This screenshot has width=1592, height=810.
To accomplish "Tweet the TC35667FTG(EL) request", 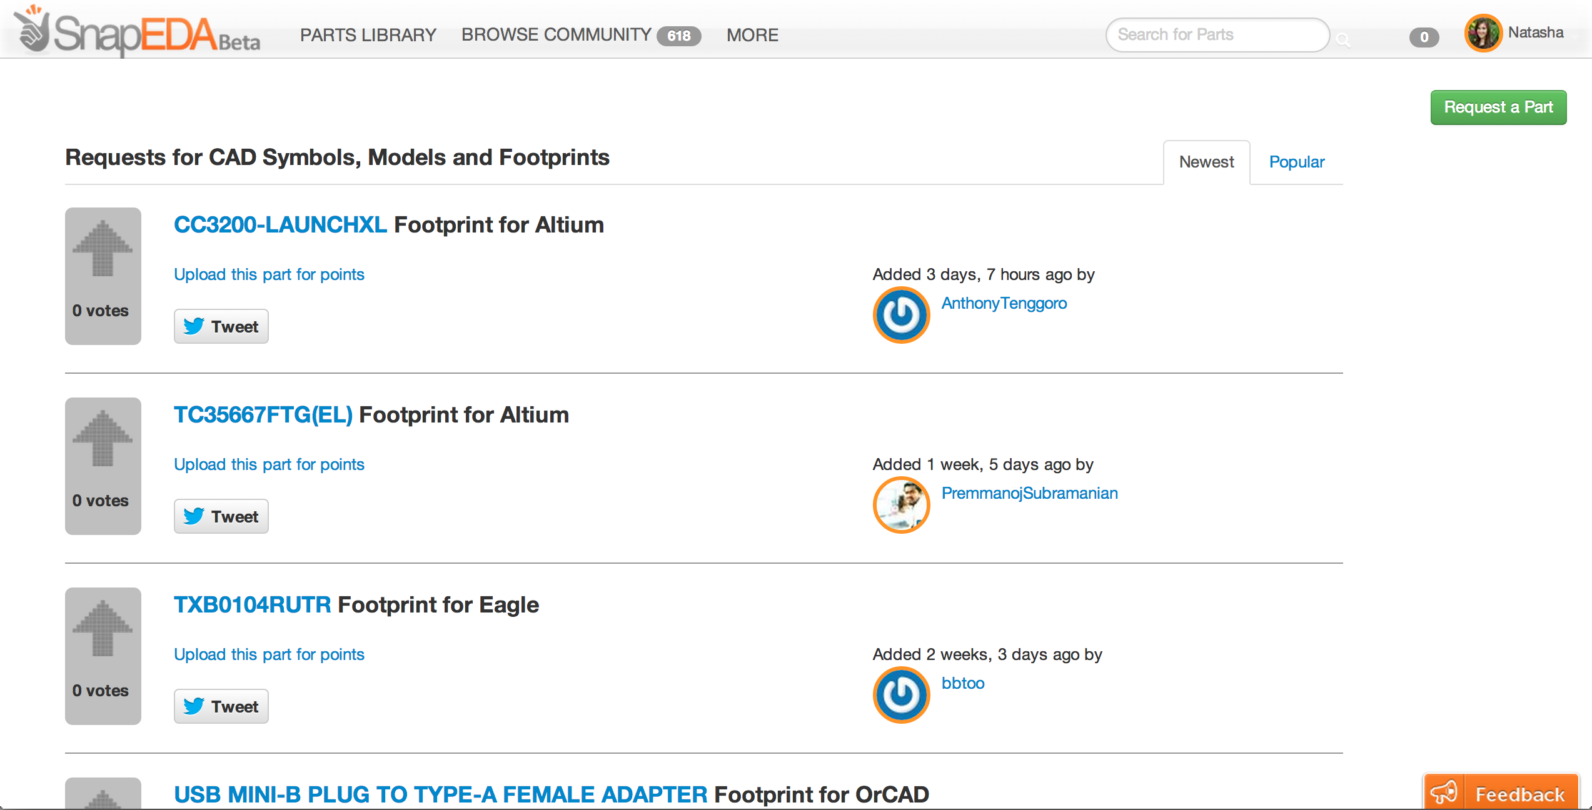I will 221,516.
